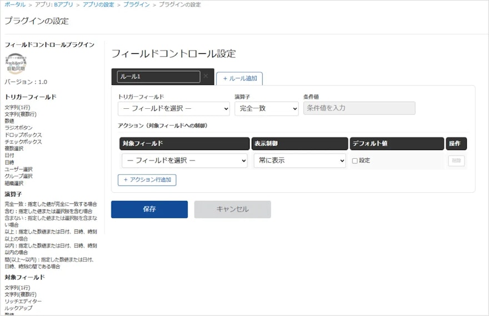Click ユーザー選択 in the trigger field list

pos(18,169)
